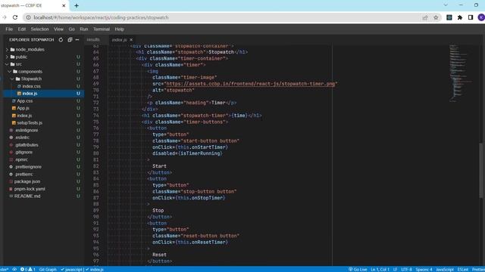Open the App.js file
Viewport: 485px width, 272px height.
23,108
